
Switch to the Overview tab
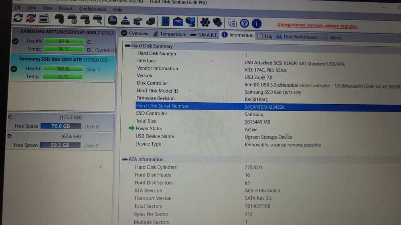pyautogui.click(x=135, y=34)
